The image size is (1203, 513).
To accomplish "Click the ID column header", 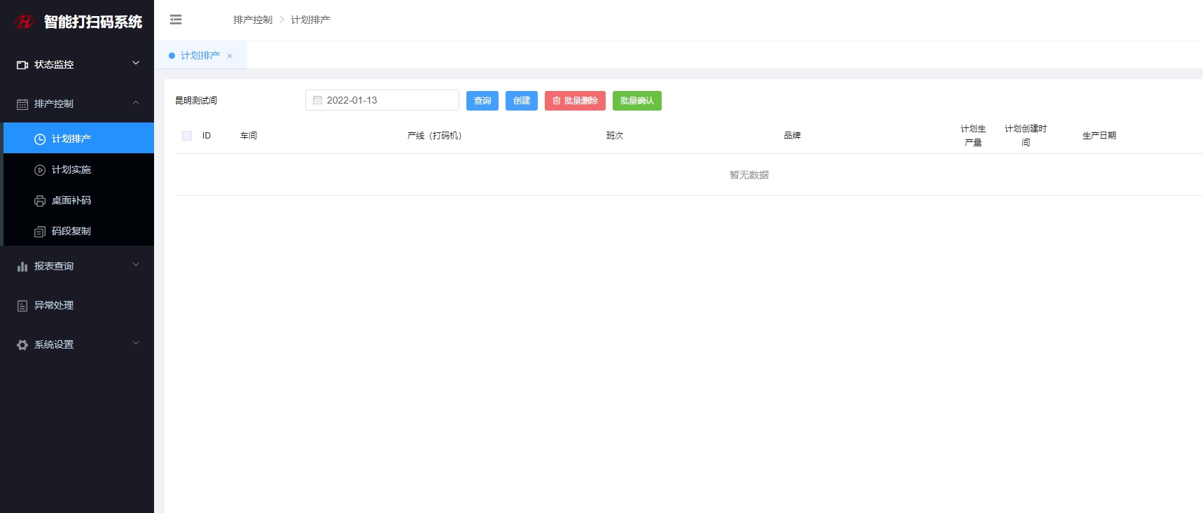I will tap(207, 136).
